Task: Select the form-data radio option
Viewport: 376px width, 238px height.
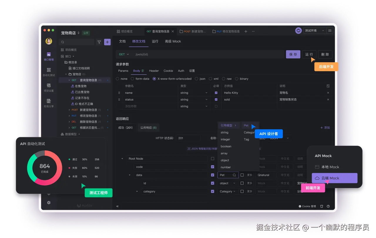Action: (132, 79)
